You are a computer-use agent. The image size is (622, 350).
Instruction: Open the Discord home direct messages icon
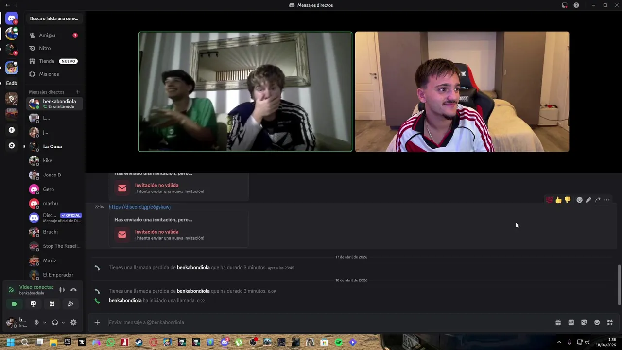click(12, 18)
